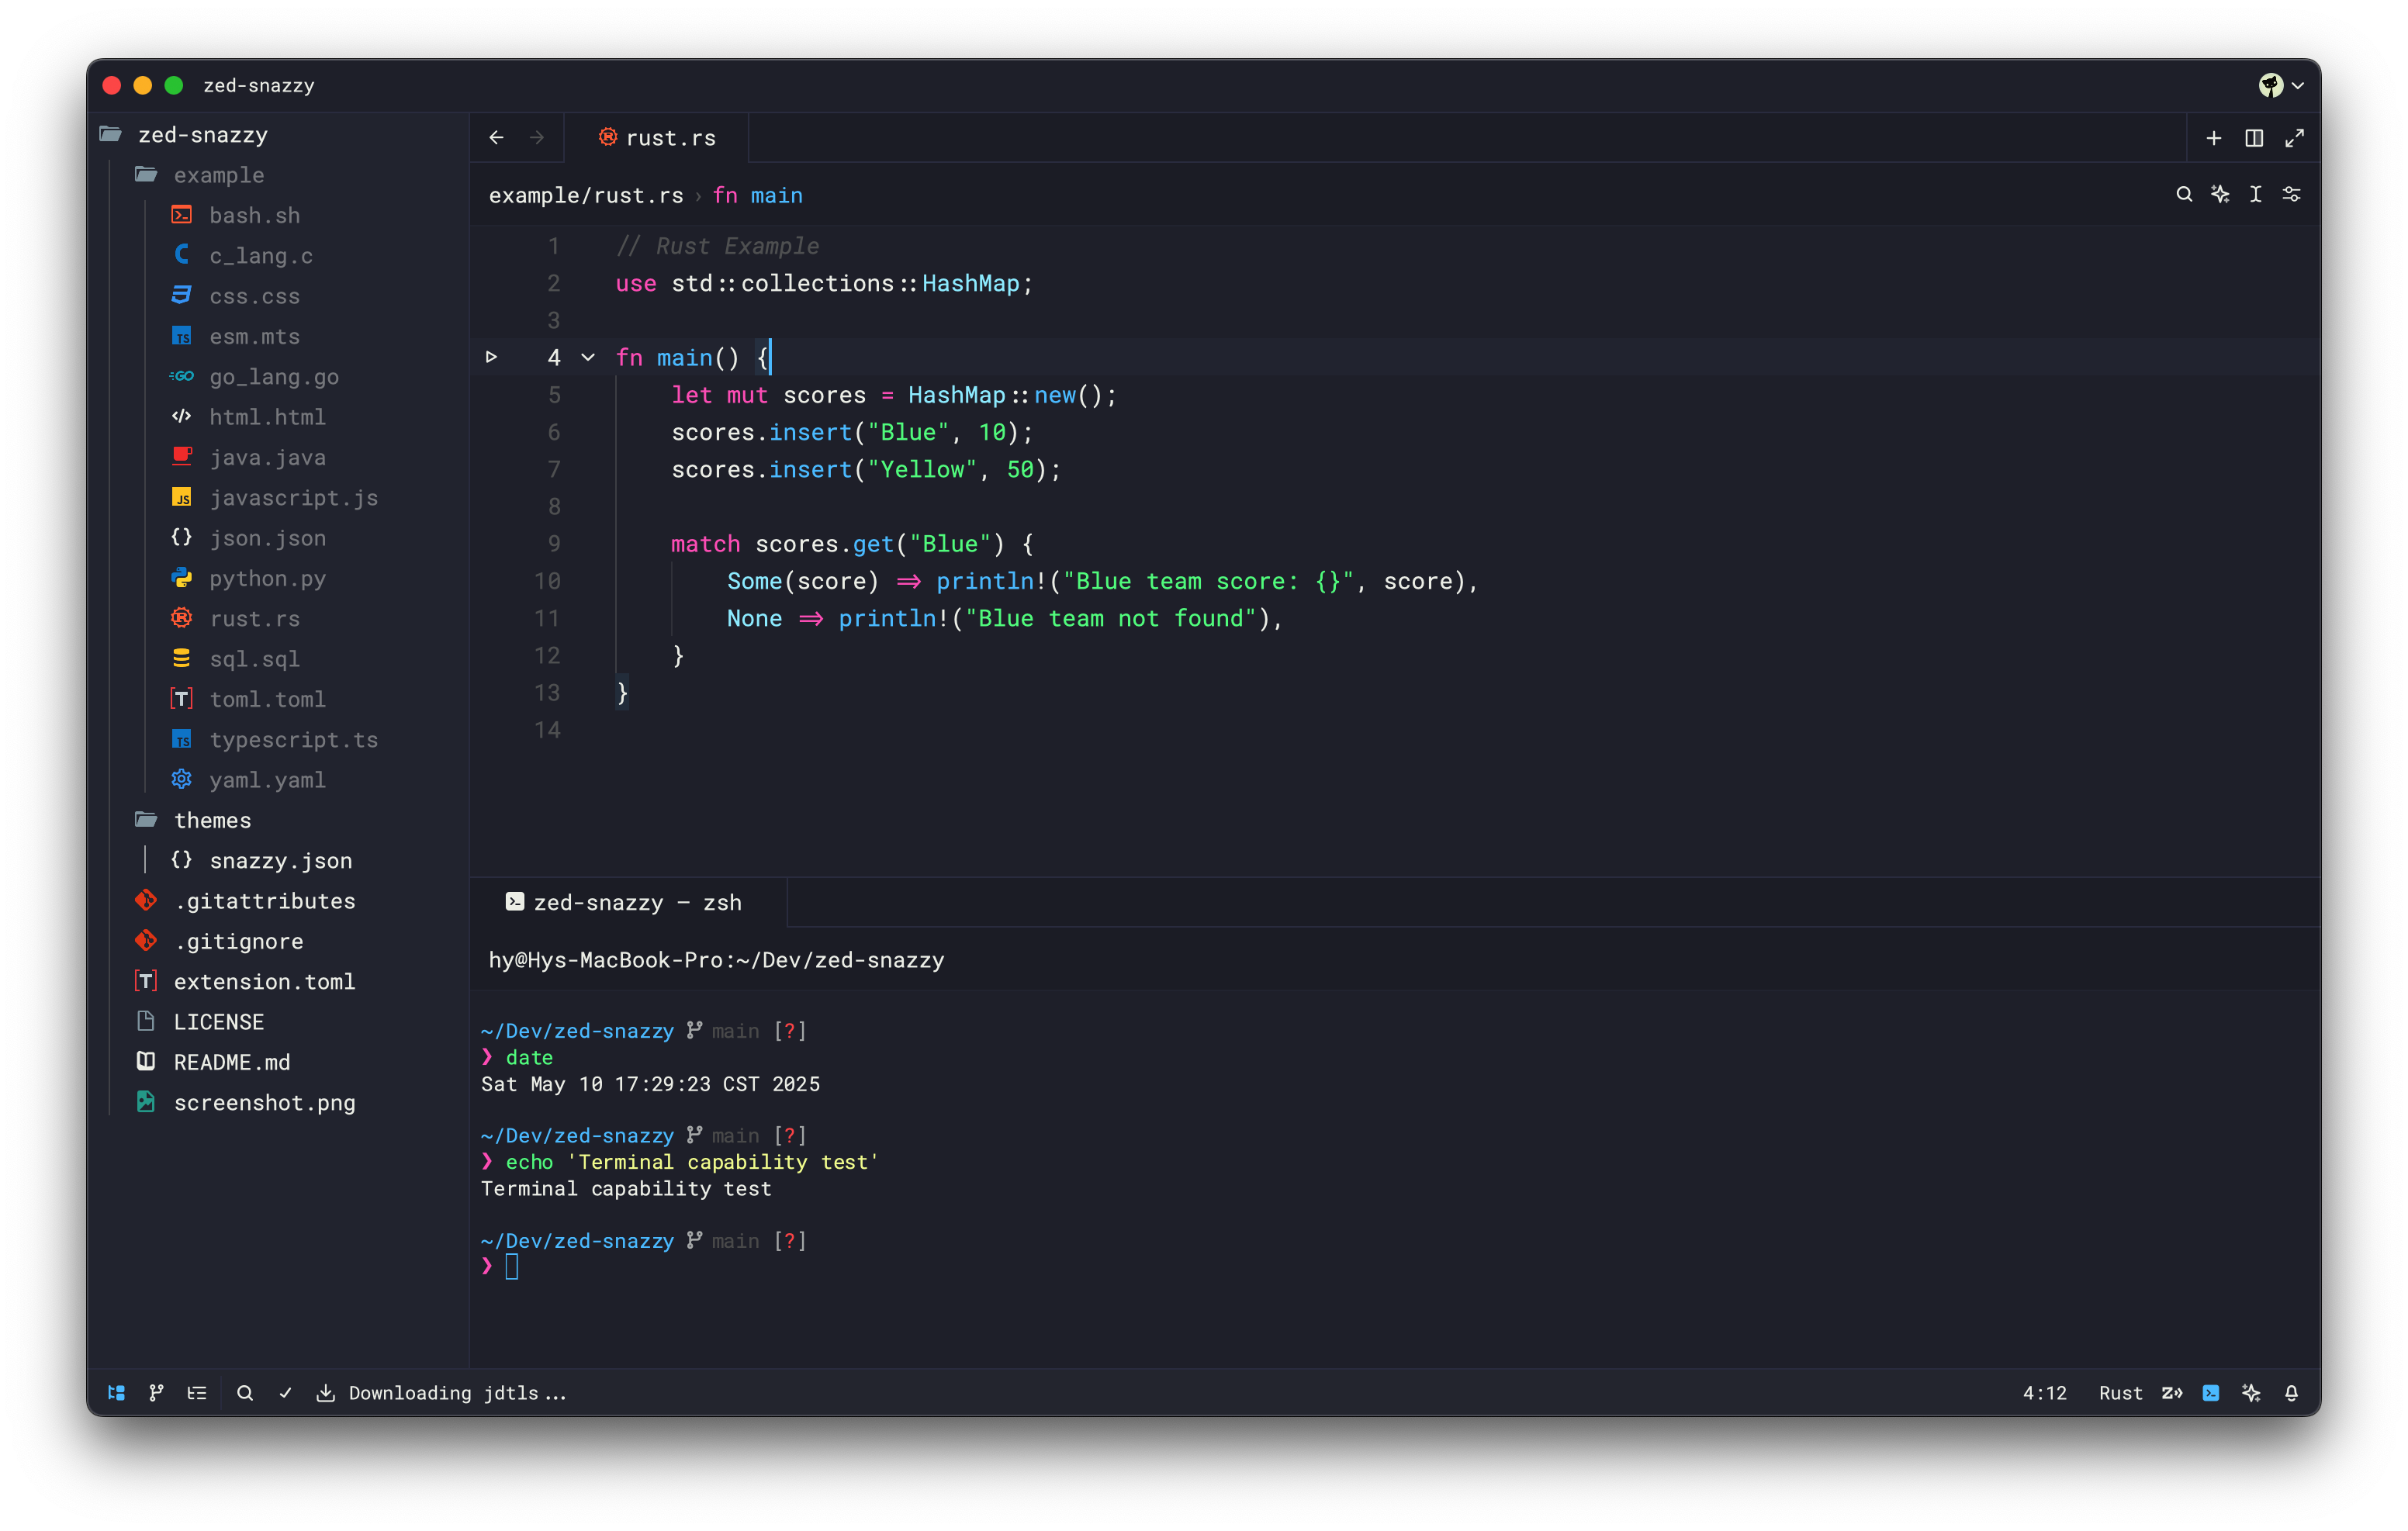
Task: Click the Zed edit prediction icon
Action: click(x=2171, y=1392)
